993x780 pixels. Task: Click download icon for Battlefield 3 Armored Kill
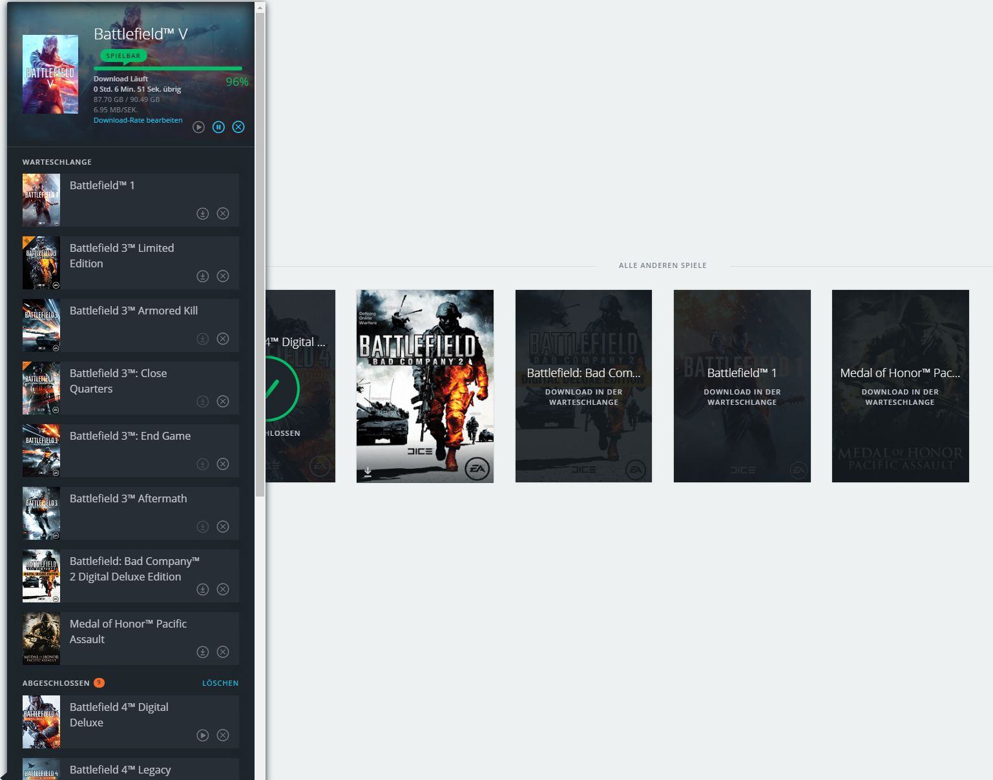pyautogui.click(x=203, y=339)
